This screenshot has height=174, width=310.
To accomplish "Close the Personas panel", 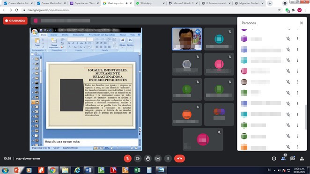I will tap(301, 23).
